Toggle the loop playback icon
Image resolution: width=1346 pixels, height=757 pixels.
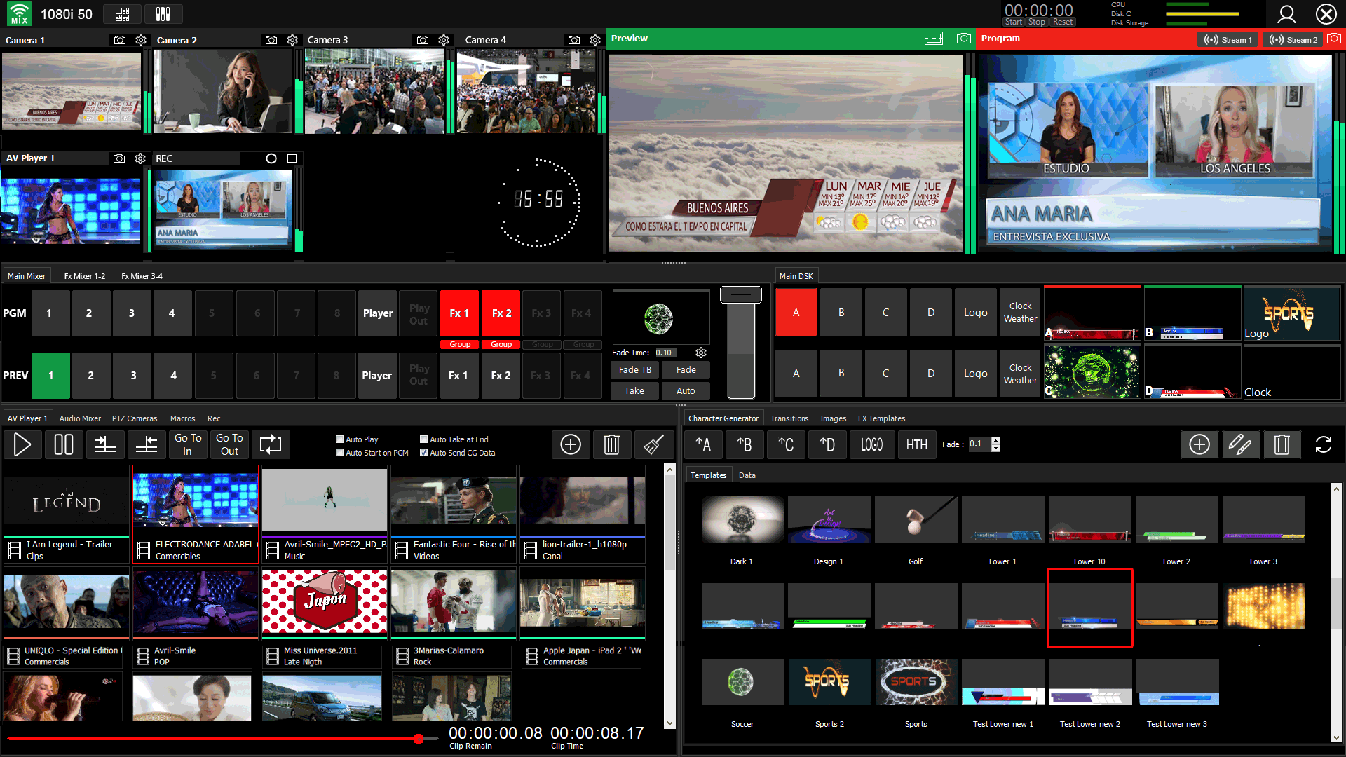[270, 444]
